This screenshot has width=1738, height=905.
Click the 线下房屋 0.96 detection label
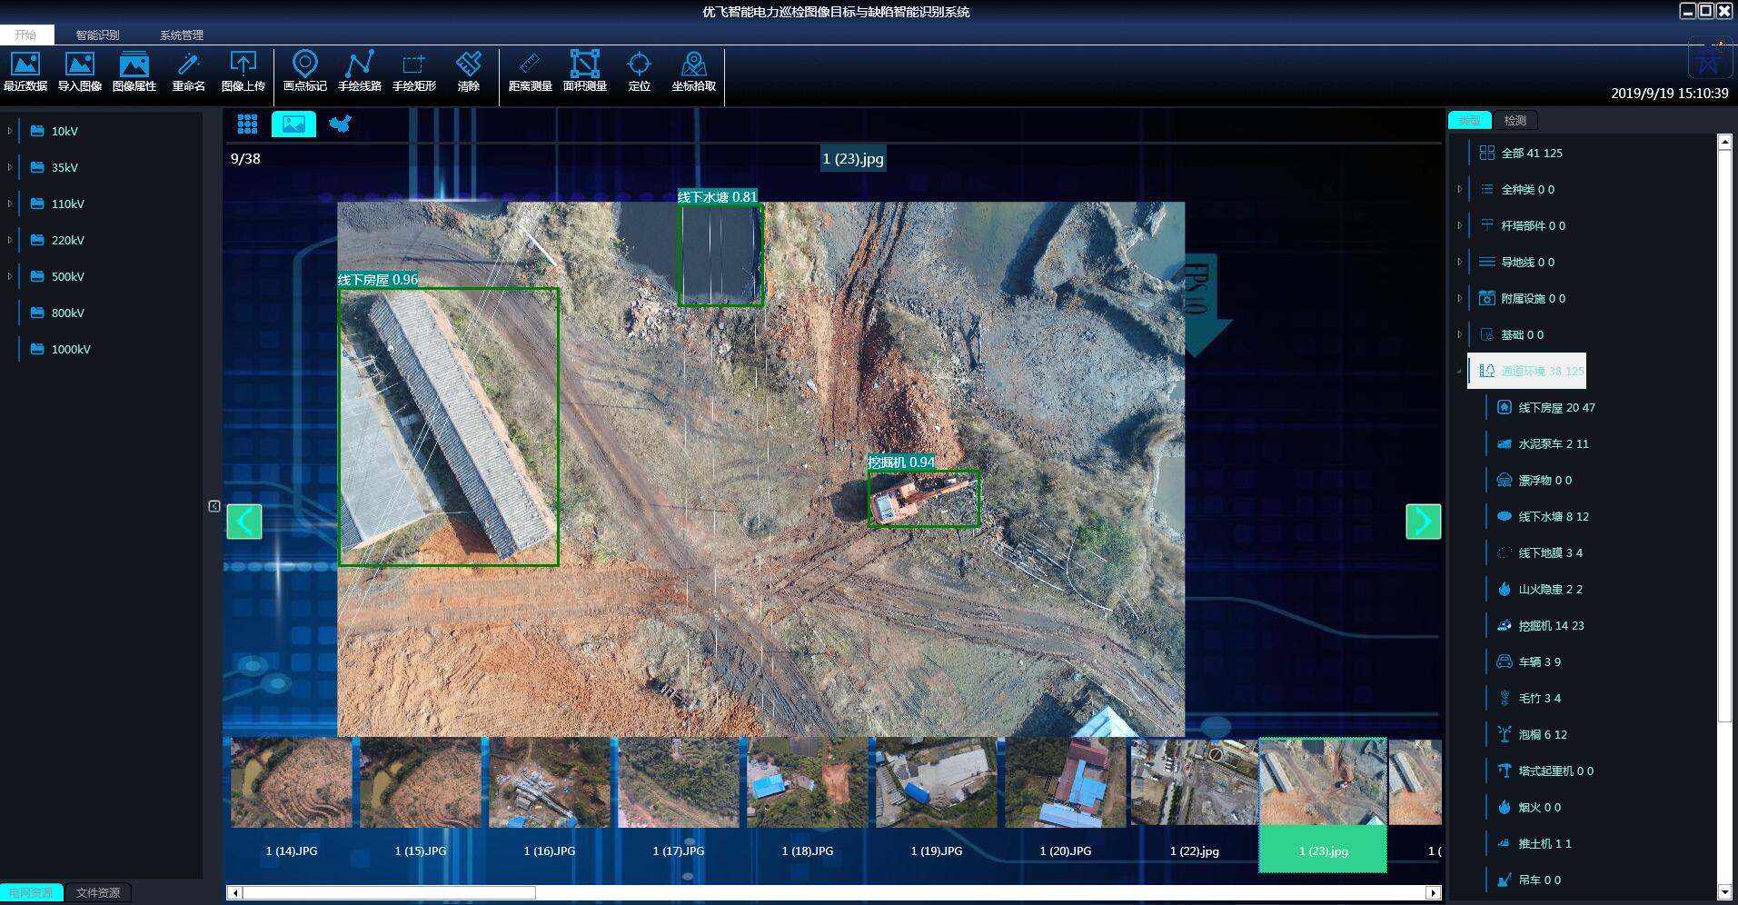pyautogui.click(x=378, y=280)
